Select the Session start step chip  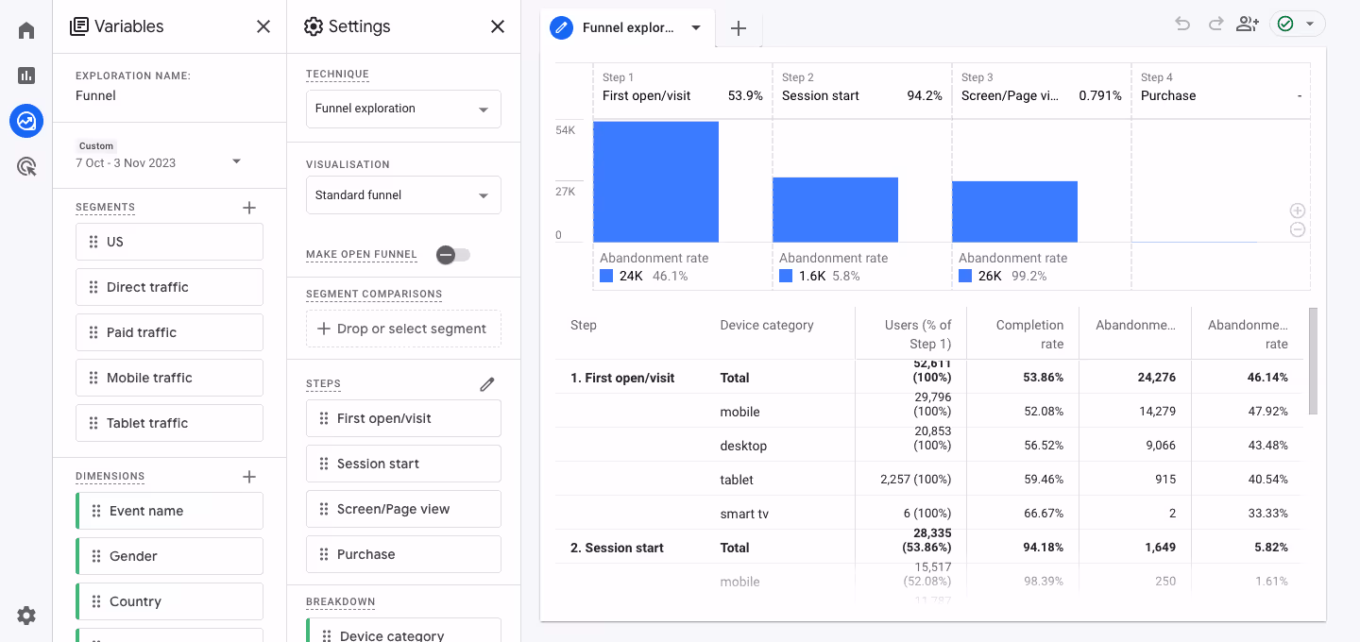[403, 464]
